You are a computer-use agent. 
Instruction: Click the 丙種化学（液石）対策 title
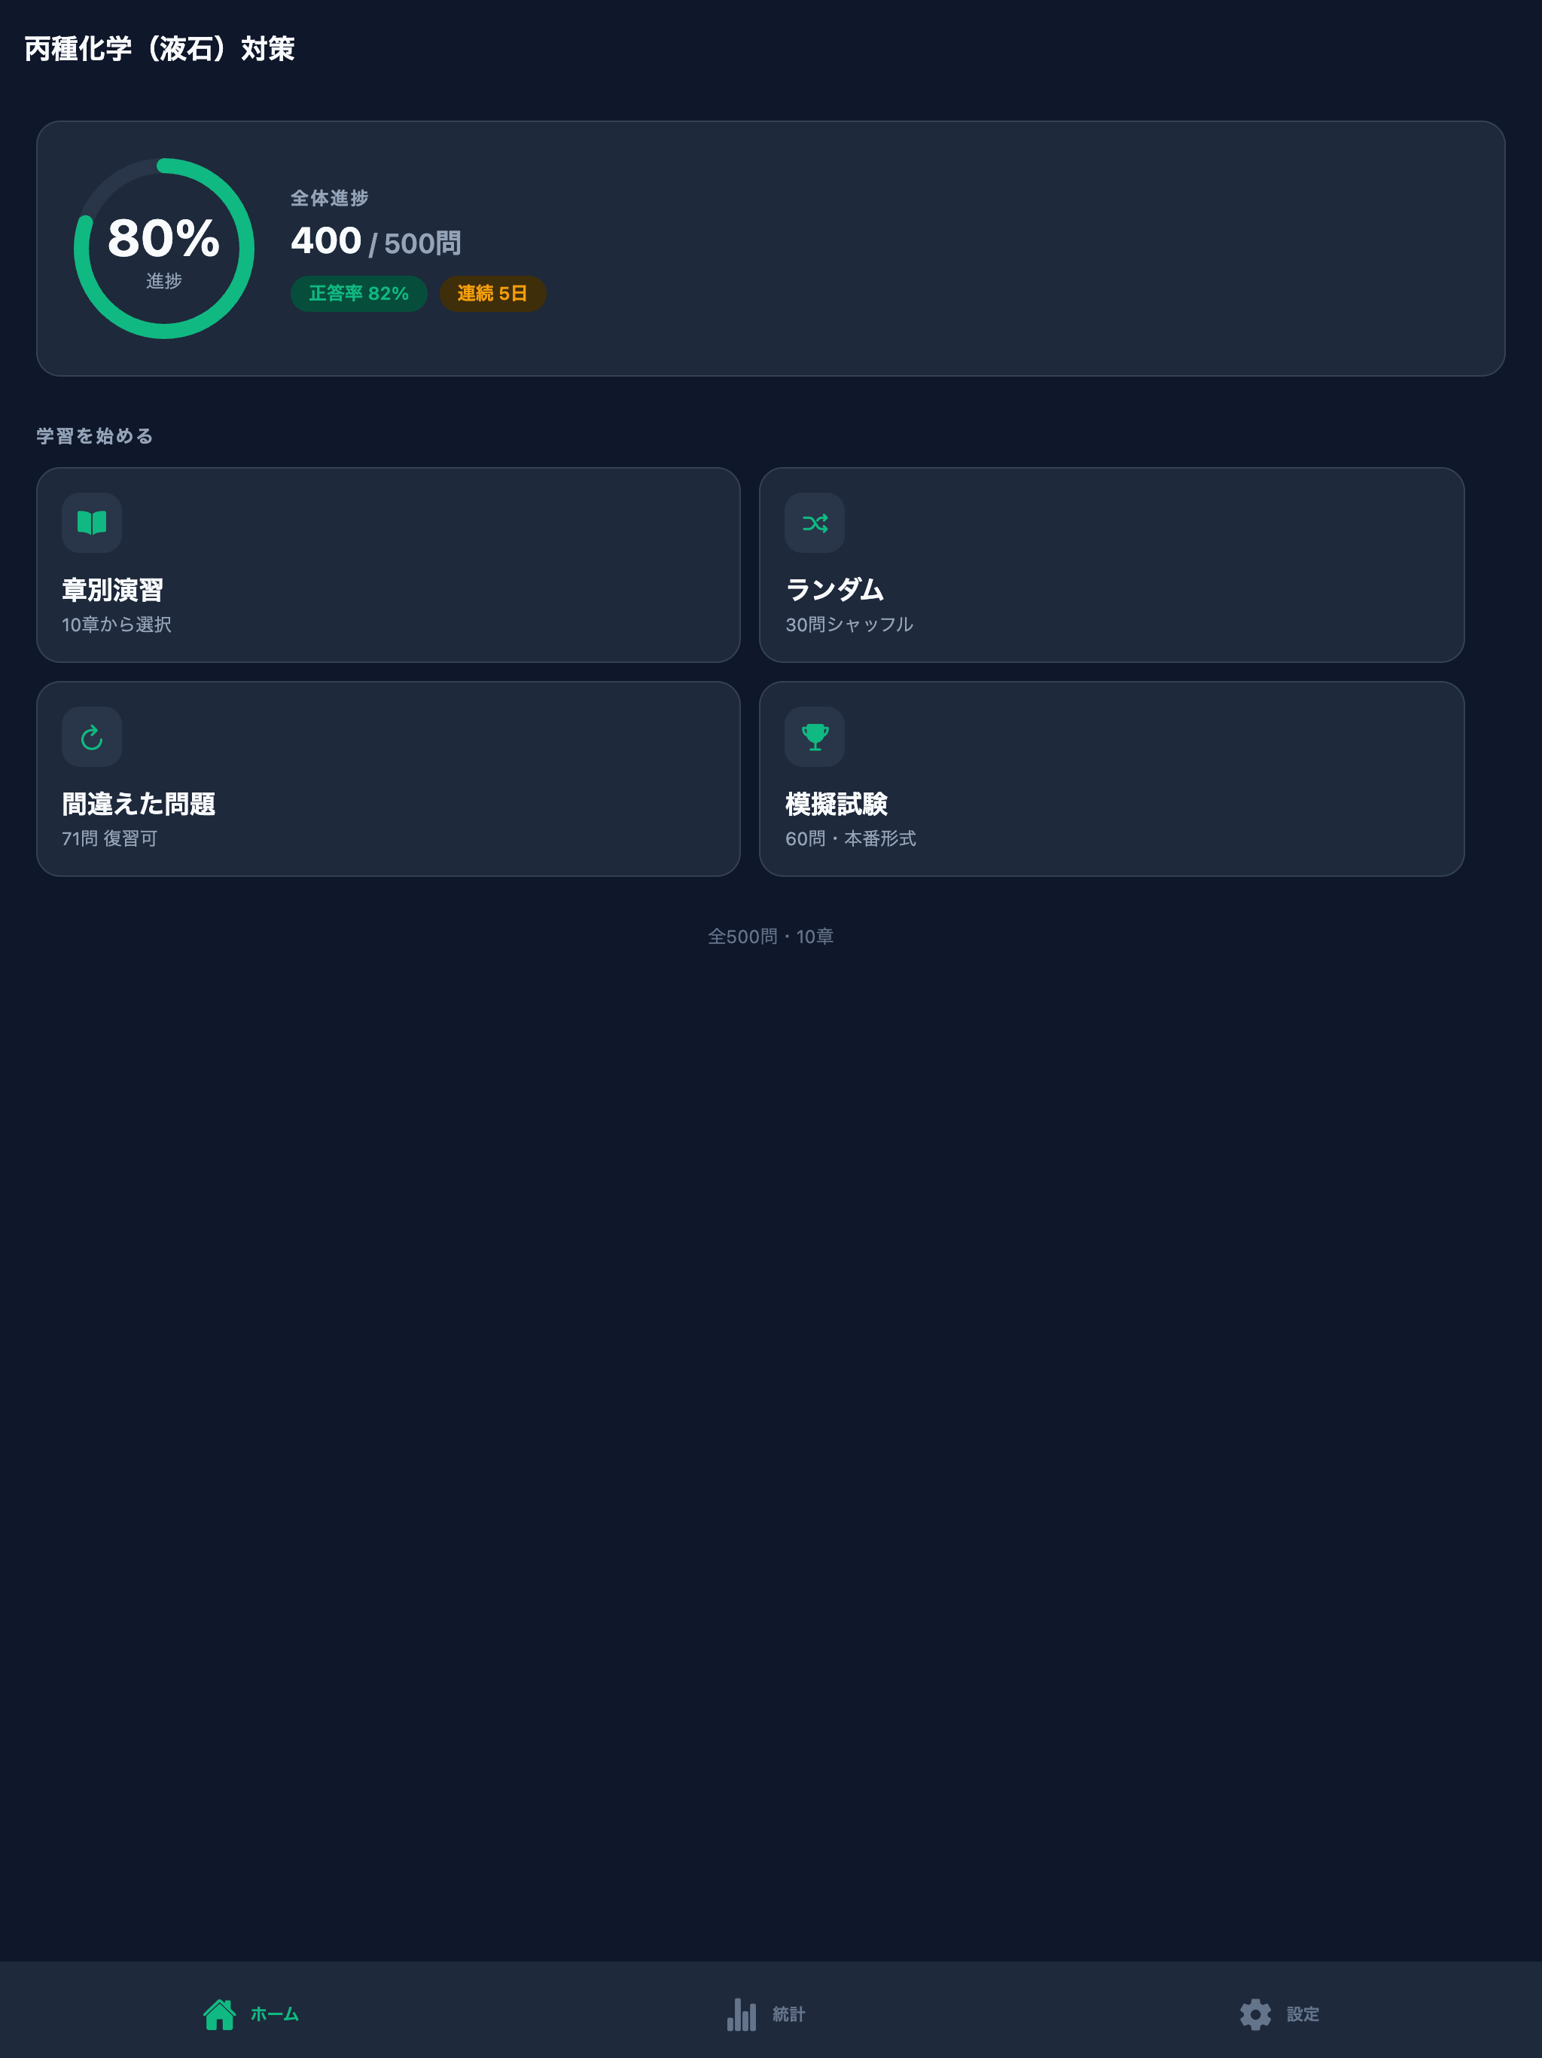pyautogui.click(x=159, y=48)
